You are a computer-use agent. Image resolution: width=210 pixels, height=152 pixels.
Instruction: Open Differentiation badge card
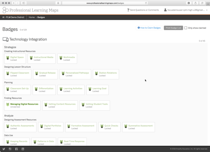[x=44, y=90]
